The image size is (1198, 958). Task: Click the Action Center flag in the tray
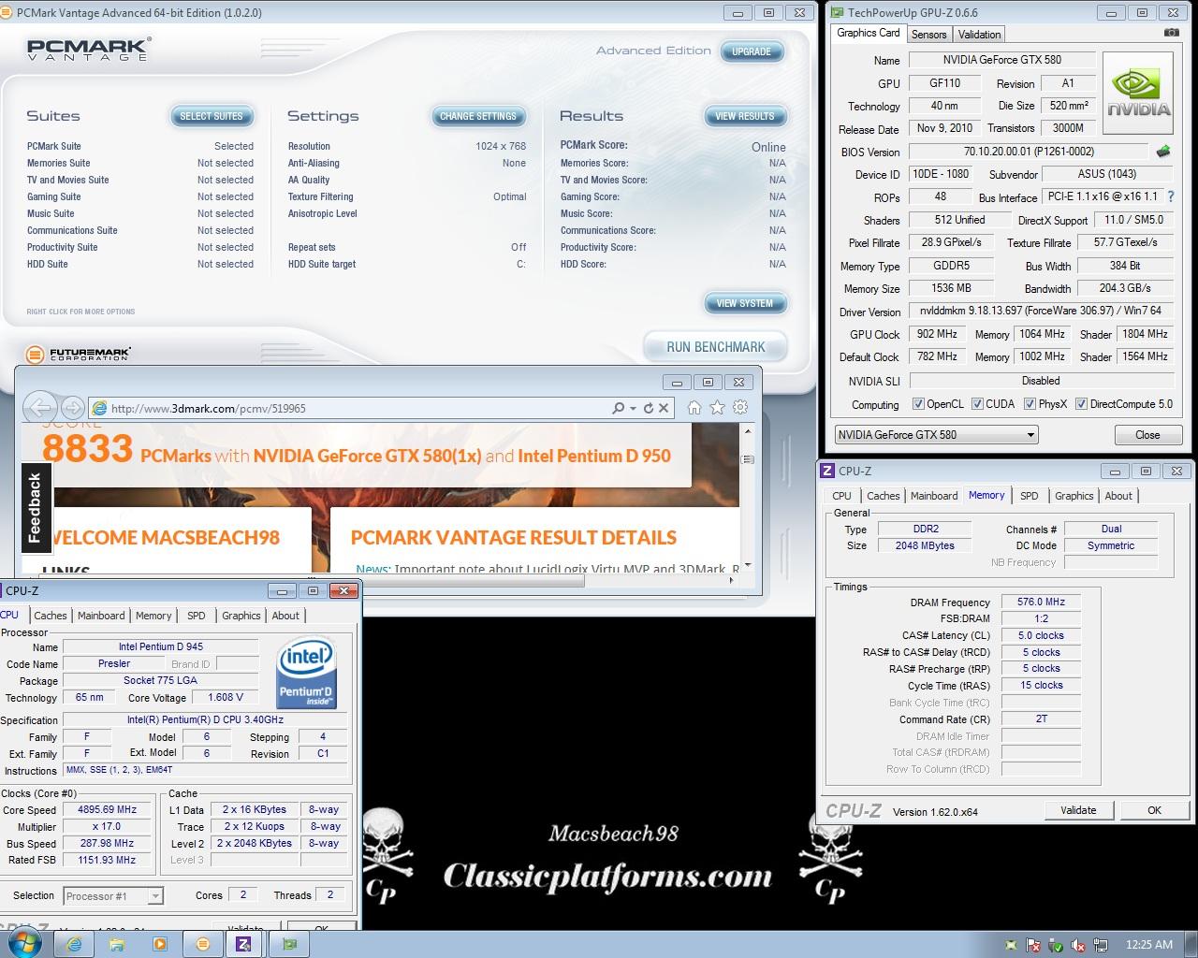1033,945
